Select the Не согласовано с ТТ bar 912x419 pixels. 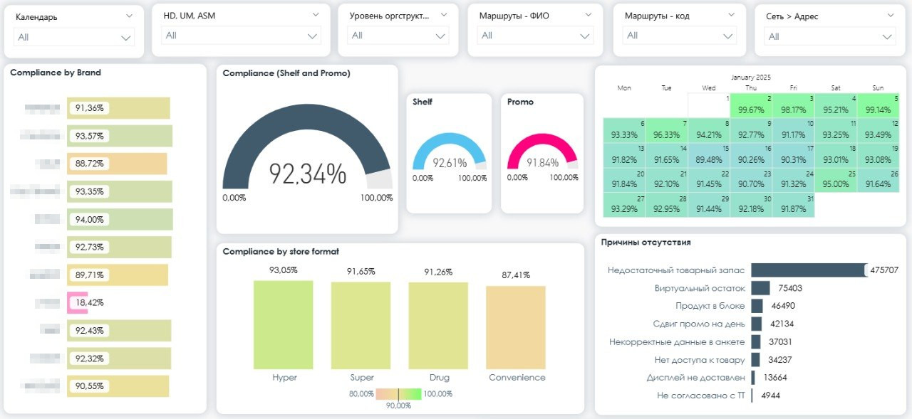coord(752,396)
